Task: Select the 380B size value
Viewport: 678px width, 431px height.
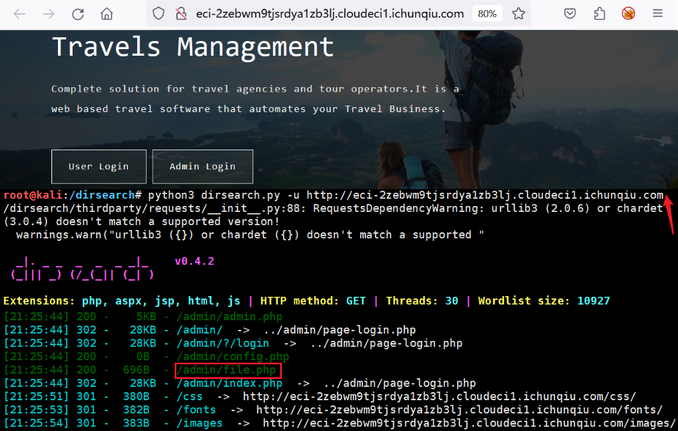Action: click(x=136, y=397)
